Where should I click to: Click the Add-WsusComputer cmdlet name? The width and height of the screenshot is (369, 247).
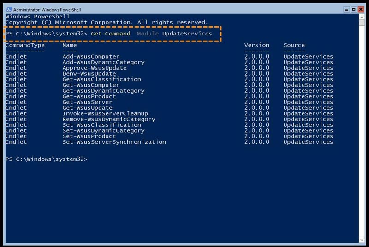click(91, 56)
